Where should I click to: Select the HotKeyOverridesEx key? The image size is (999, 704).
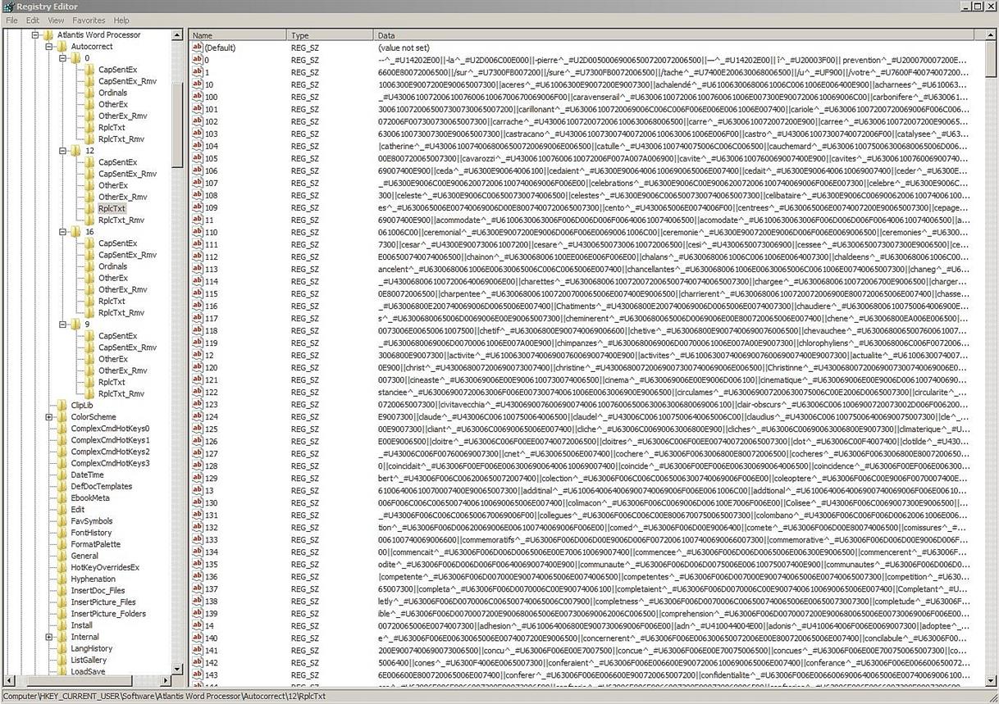click(x=105, y=567)
